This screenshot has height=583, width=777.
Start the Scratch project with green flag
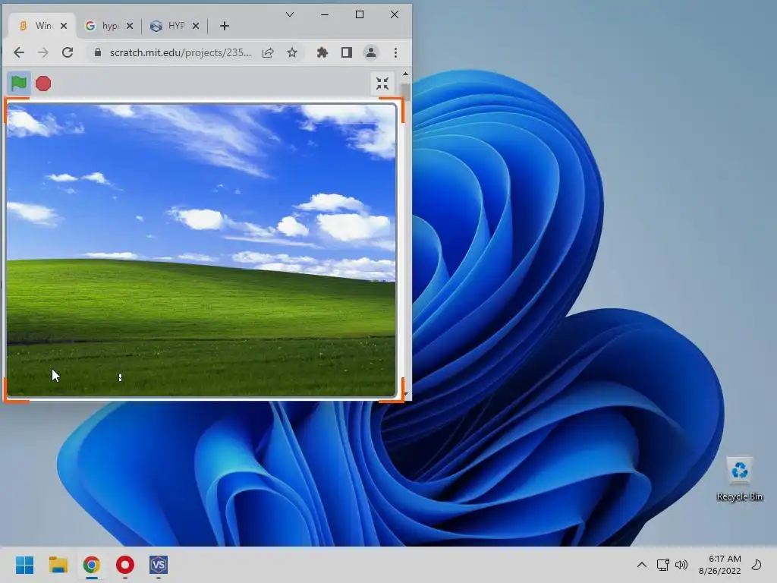pyautogui.click(x=19, y=84)
